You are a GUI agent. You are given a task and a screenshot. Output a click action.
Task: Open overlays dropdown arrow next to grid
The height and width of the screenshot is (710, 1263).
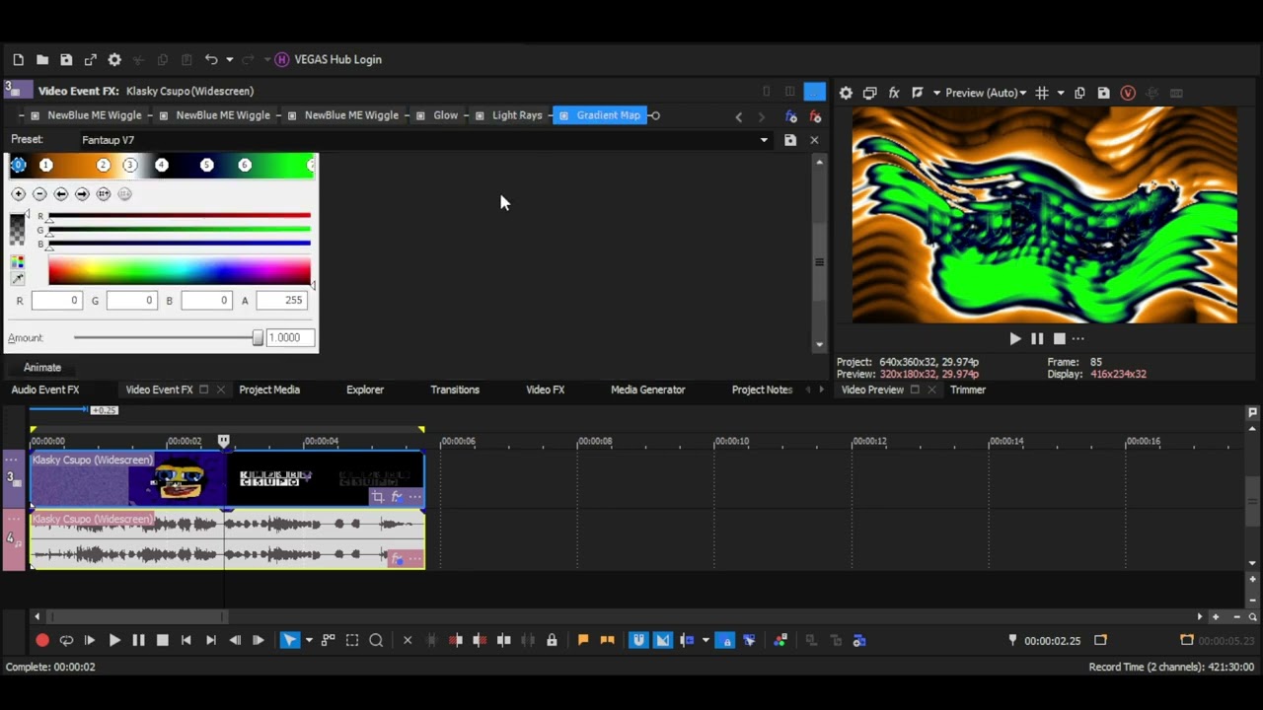[x=1061, y=93]
